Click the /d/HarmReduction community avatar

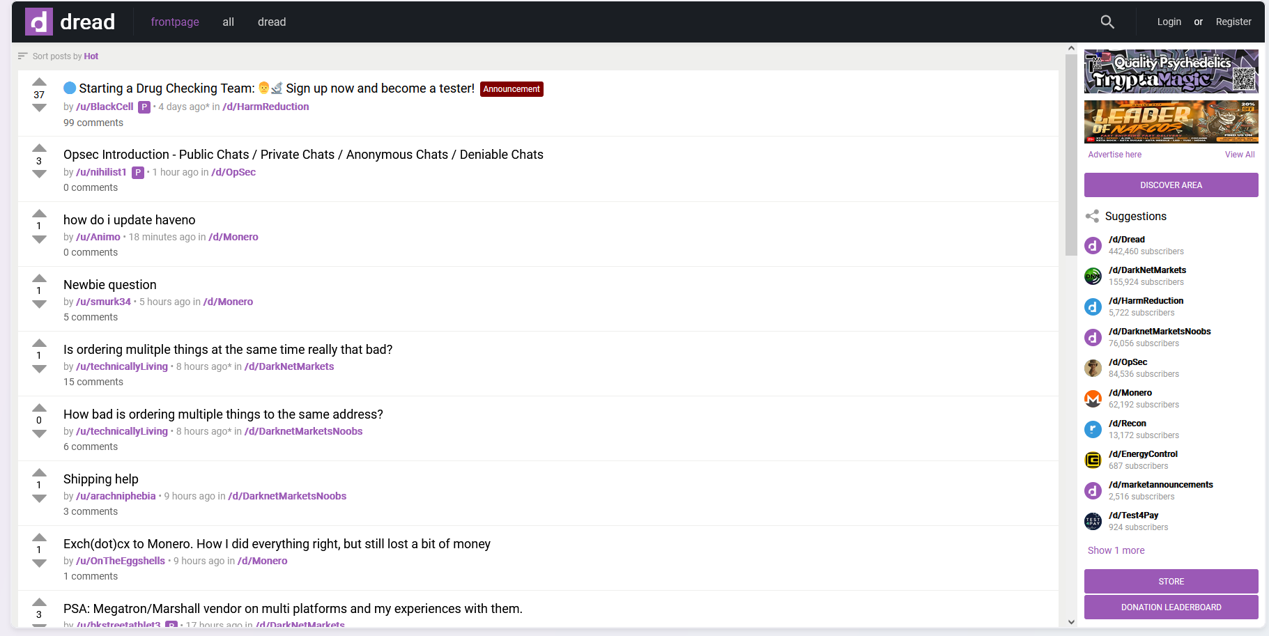(1093, 307)
